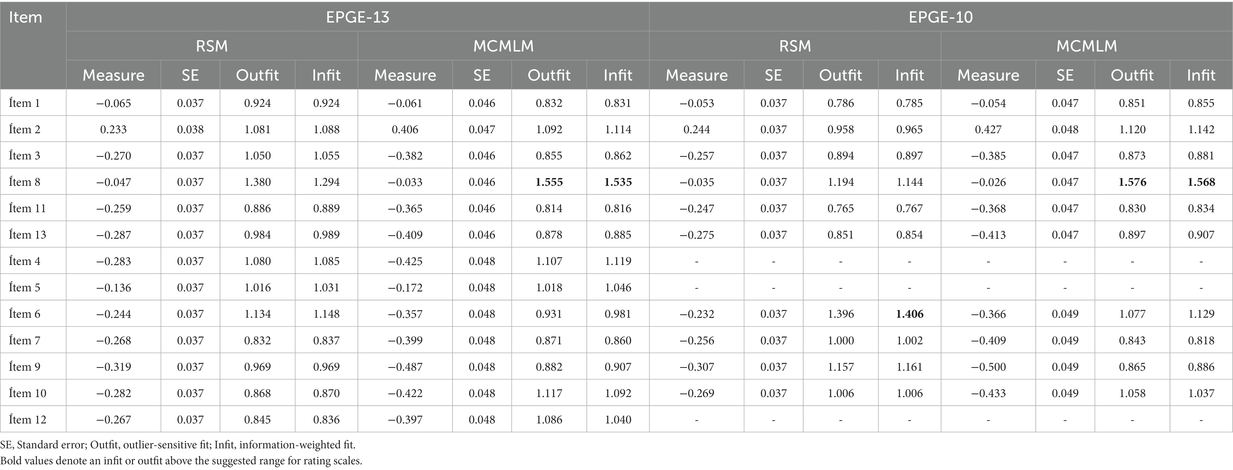Select the Ítem 12 row label
Screen dimensions: 1233x470
point(27,419)
